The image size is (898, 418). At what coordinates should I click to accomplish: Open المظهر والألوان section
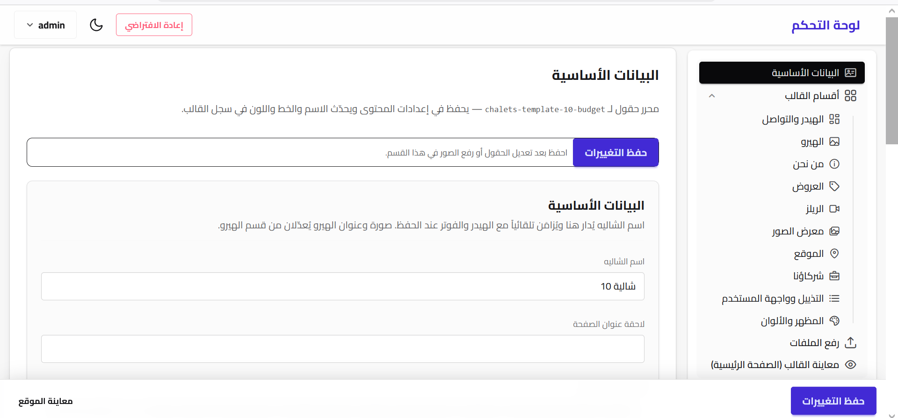click(x=792, y=321)
